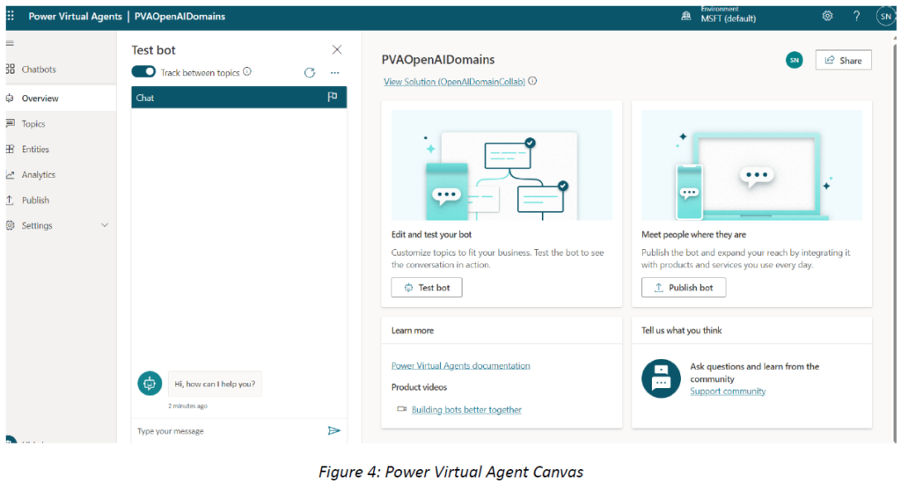Open settings gear in top bar
This screenshot has height=484, width=901.
[x=827, y=16]
